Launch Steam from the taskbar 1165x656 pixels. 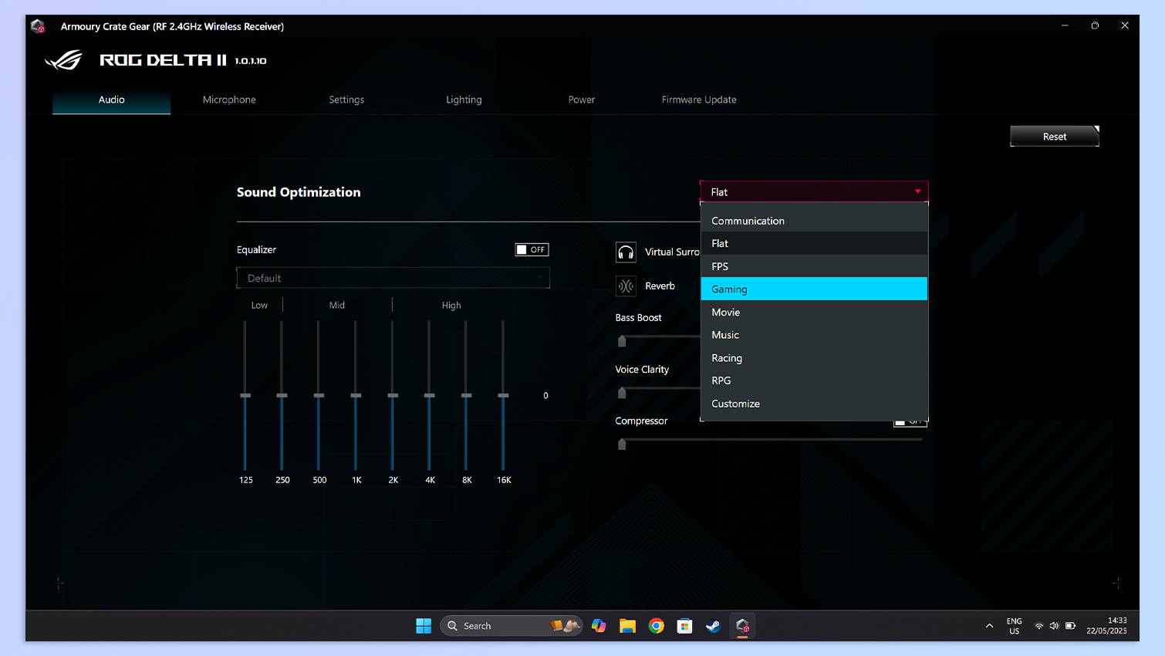coord(714,626)
